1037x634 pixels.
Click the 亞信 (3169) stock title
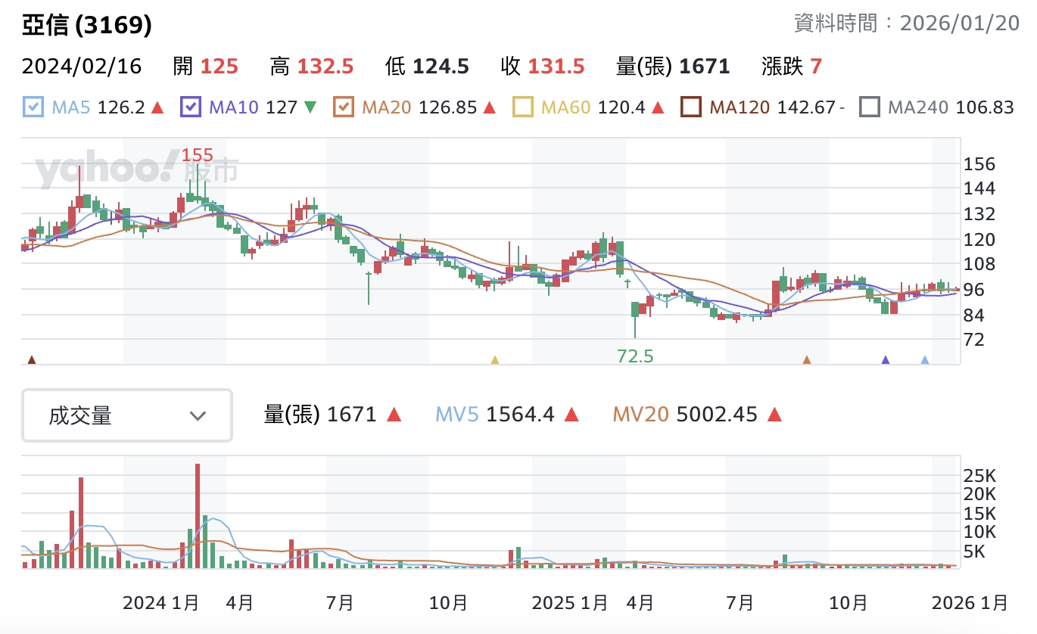(87, 26)
